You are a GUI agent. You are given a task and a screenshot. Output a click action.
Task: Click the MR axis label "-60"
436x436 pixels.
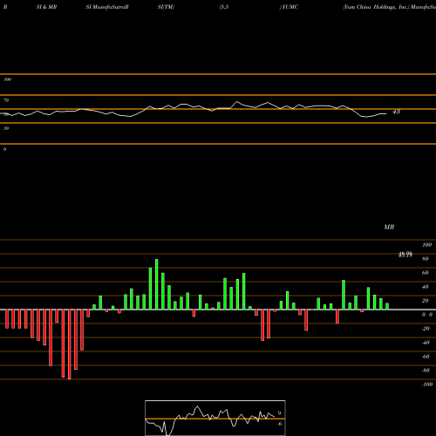(426, 357)
